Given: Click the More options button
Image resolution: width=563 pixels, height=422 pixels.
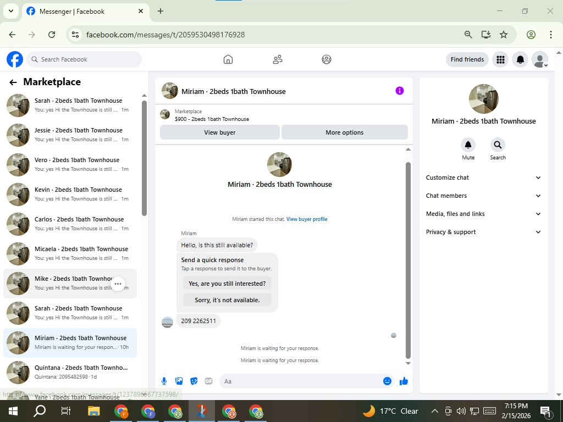Looking at the screenshot, I should point(344,132).
